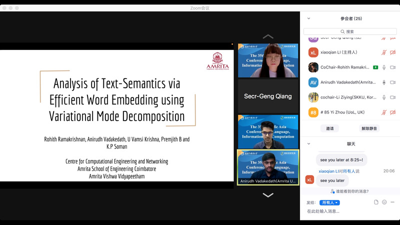Click xiaoqian LI's avatar in participants list
The height and width of the screenshot is (225, 400).
click(x=313, y=52)
